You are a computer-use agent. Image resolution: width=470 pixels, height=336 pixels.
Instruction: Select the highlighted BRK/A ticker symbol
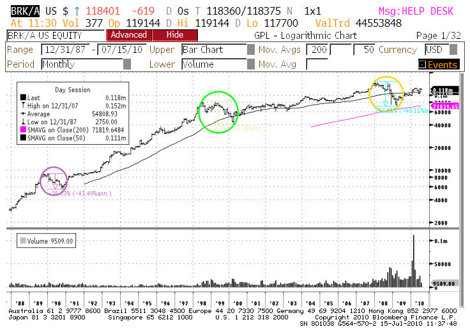click(25, 11)
